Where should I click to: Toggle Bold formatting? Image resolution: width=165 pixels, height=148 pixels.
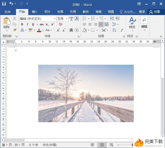pos(22,24)
